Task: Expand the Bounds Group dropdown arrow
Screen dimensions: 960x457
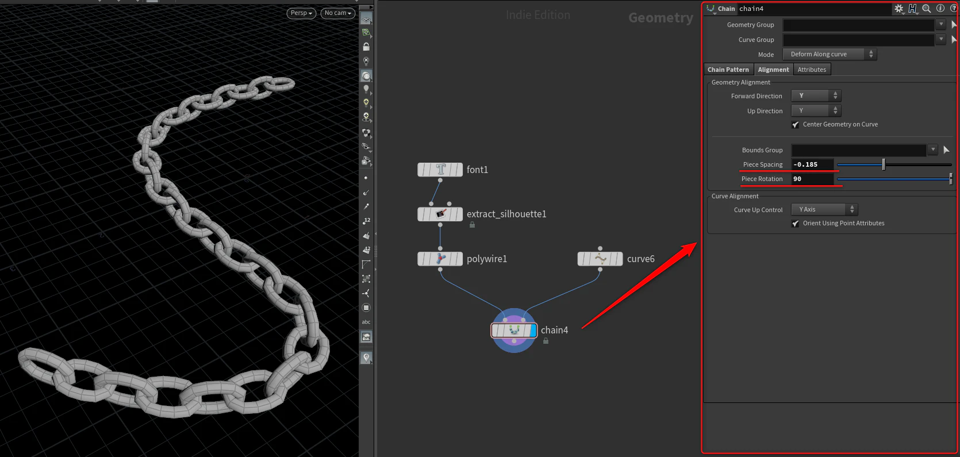Action: (933, 150)
